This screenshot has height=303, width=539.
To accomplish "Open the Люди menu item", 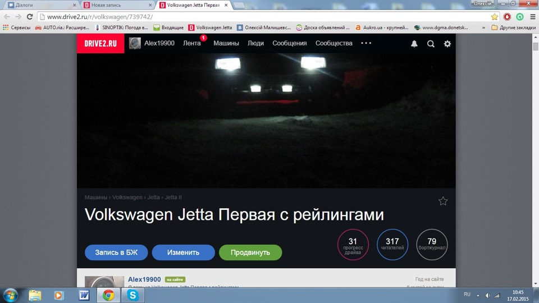I will point(256,43).
